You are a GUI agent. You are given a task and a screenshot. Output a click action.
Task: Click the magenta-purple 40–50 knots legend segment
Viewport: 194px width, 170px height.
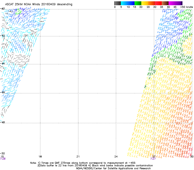click(x=175, y=3)
